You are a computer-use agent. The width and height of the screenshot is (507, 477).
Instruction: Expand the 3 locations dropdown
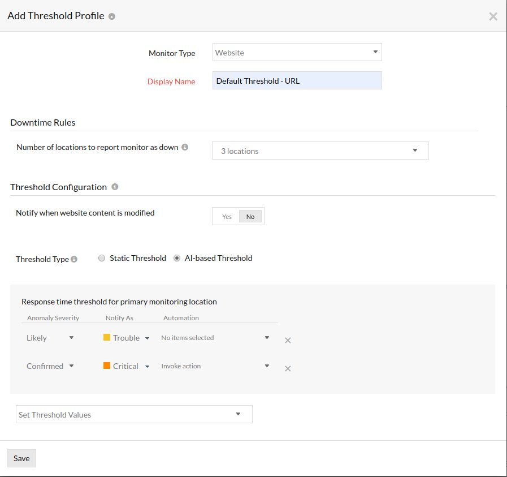tap(320, 151)
